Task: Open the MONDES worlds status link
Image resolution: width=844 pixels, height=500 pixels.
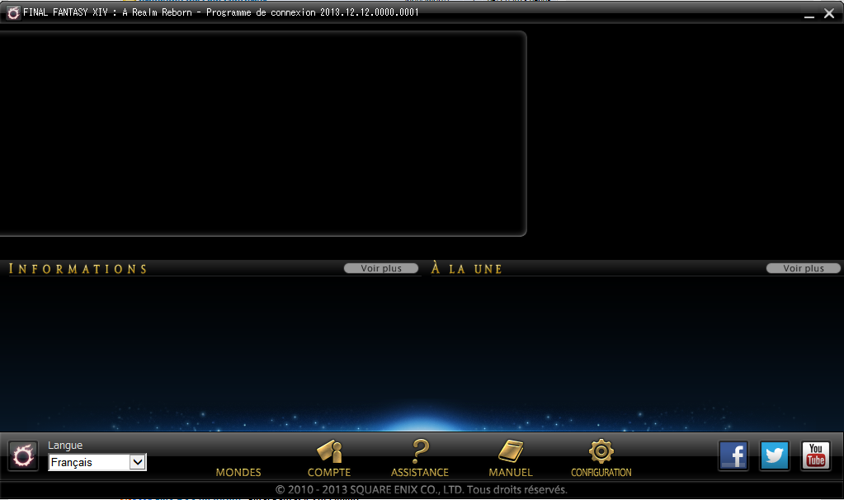Action: 238,472
